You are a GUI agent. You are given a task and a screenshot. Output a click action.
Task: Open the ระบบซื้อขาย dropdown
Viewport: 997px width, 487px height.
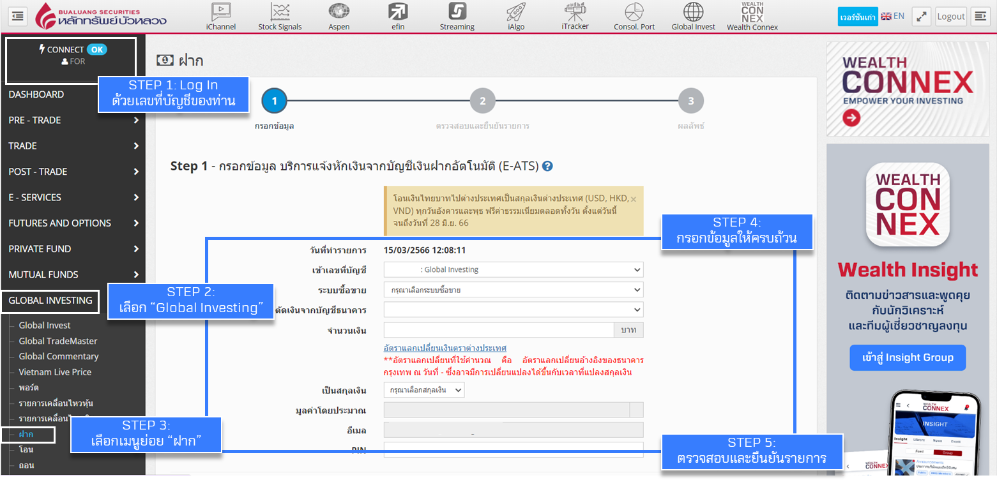(514, 290)
